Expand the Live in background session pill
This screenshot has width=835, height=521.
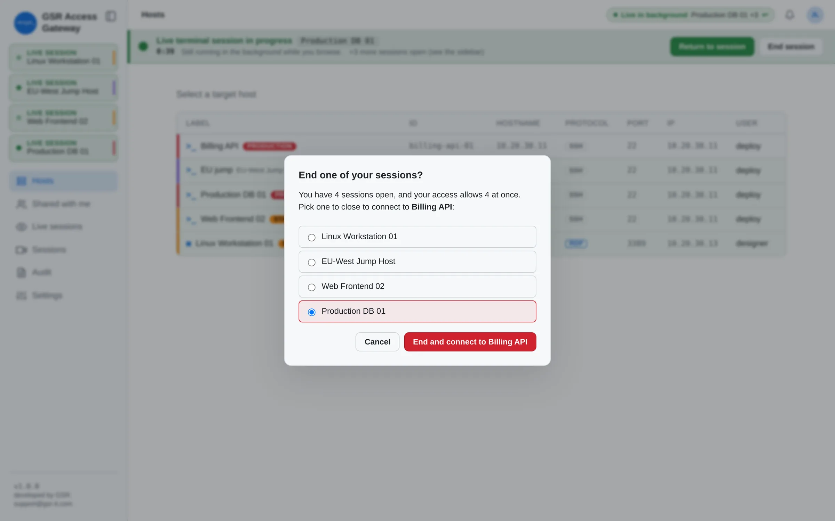click(x=690, y=15)
